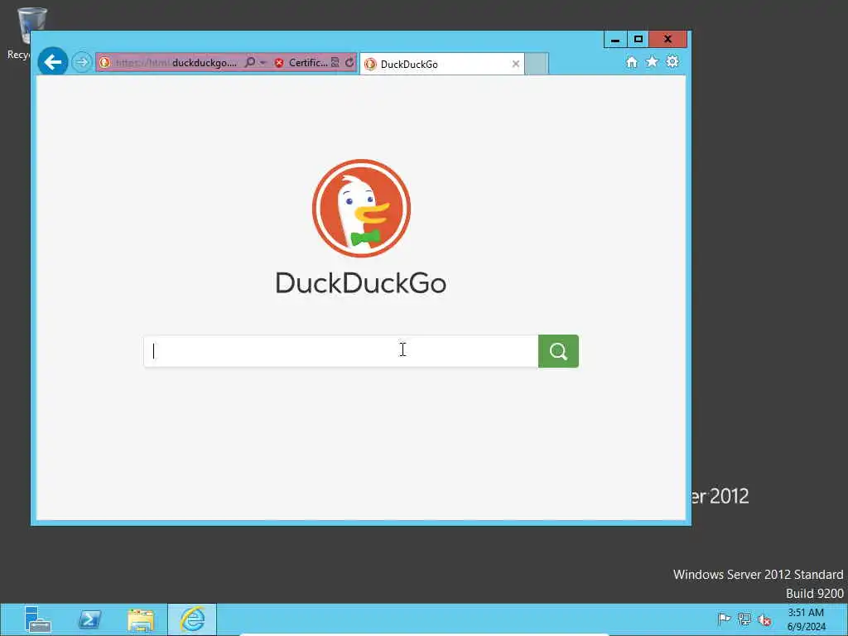Close the DuckDuckGo tab
848x636 pixels.
[x=515, y=64]
